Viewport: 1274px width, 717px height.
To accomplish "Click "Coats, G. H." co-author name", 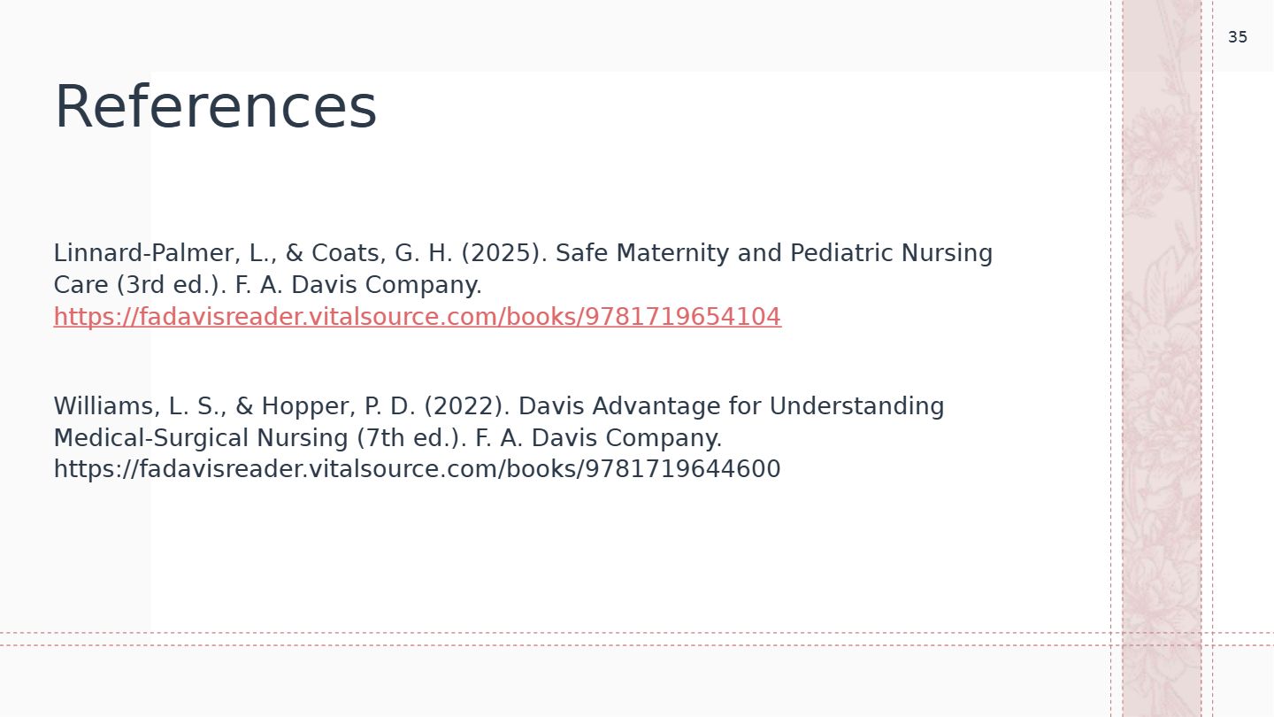I will pos(382,253).
